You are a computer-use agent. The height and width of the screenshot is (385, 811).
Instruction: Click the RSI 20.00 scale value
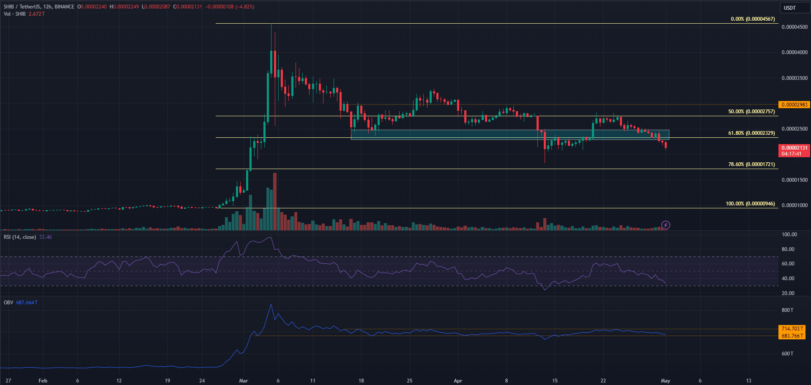(x=788, y=293)
